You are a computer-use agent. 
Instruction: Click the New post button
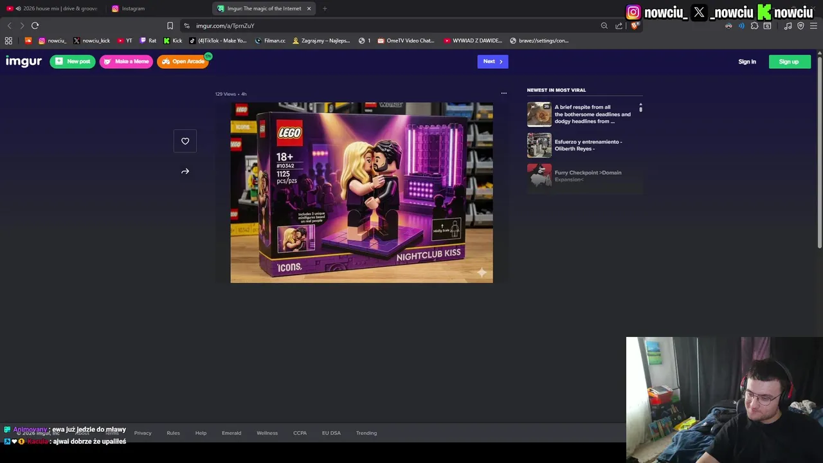click(73, 61)
